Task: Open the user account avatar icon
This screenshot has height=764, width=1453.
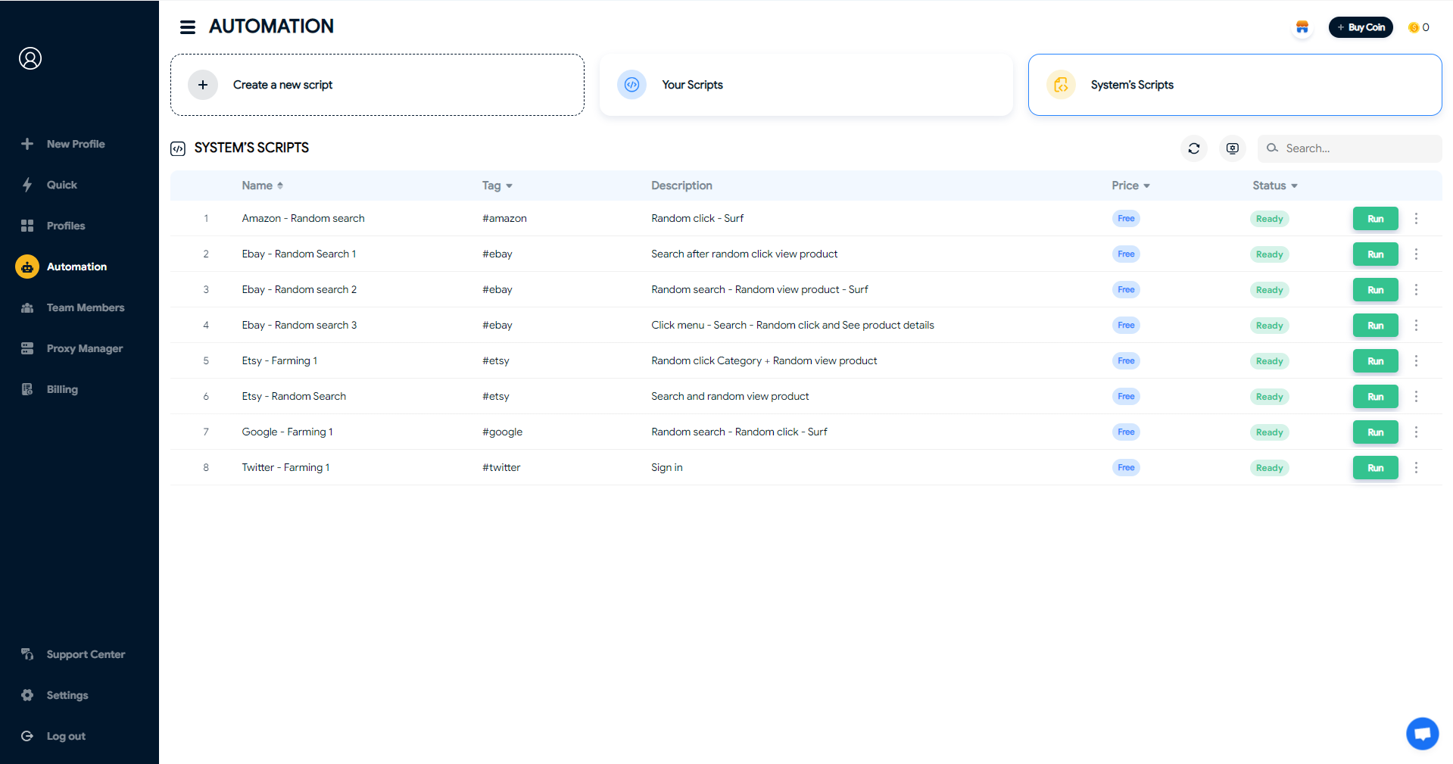Action: click(30, 58)
